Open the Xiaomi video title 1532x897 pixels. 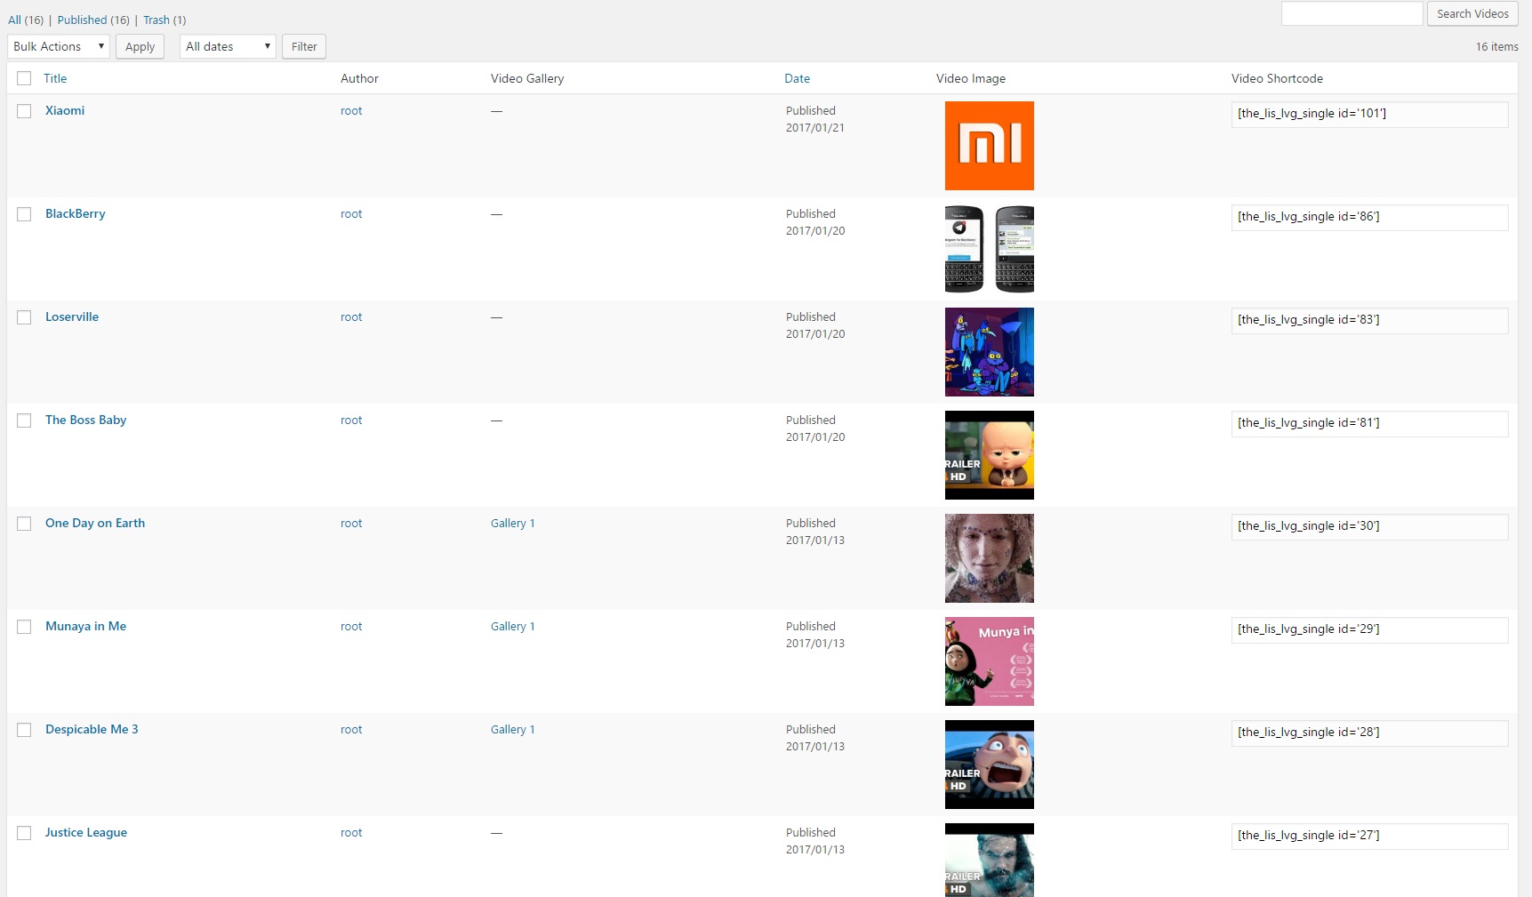pos(65,110)
